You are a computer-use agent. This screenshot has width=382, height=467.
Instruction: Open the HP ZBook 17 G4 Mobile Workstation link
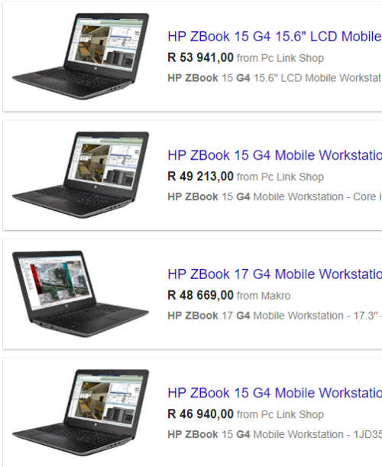coord(274,274)
